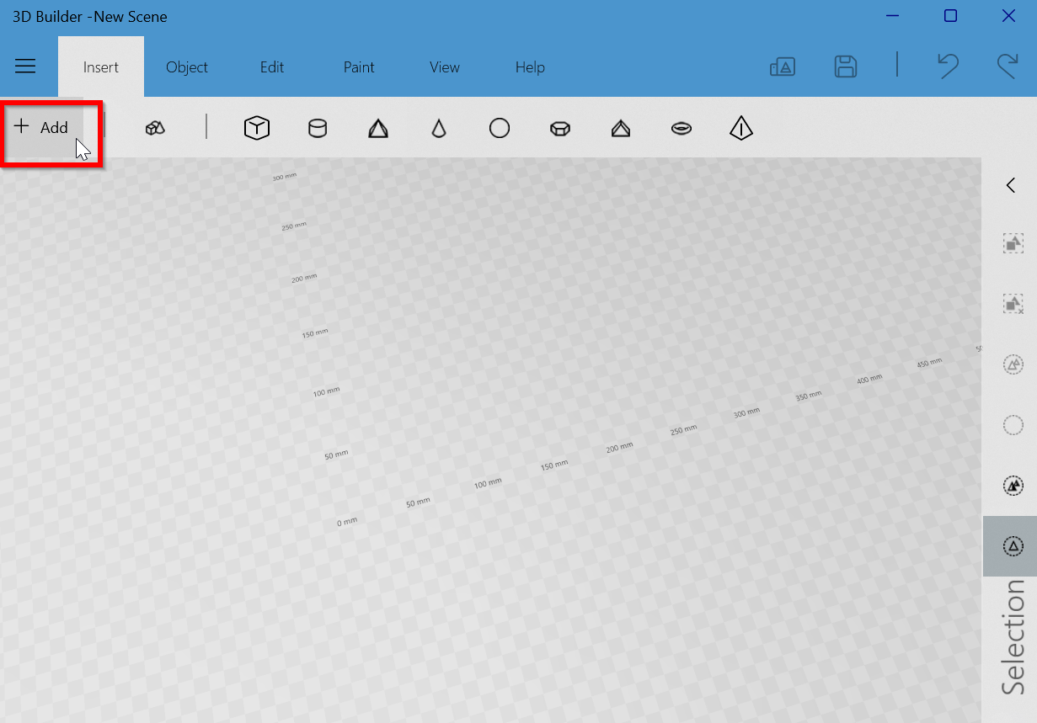Minimize the 3D Builder window
Screen dimensions: 1037x723
point(893,16)
